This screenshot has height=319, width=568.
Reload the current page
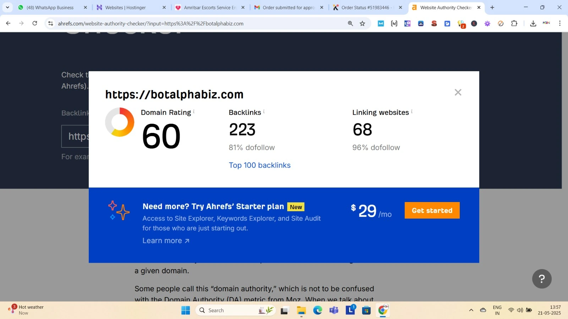click(x=35, y=23)
